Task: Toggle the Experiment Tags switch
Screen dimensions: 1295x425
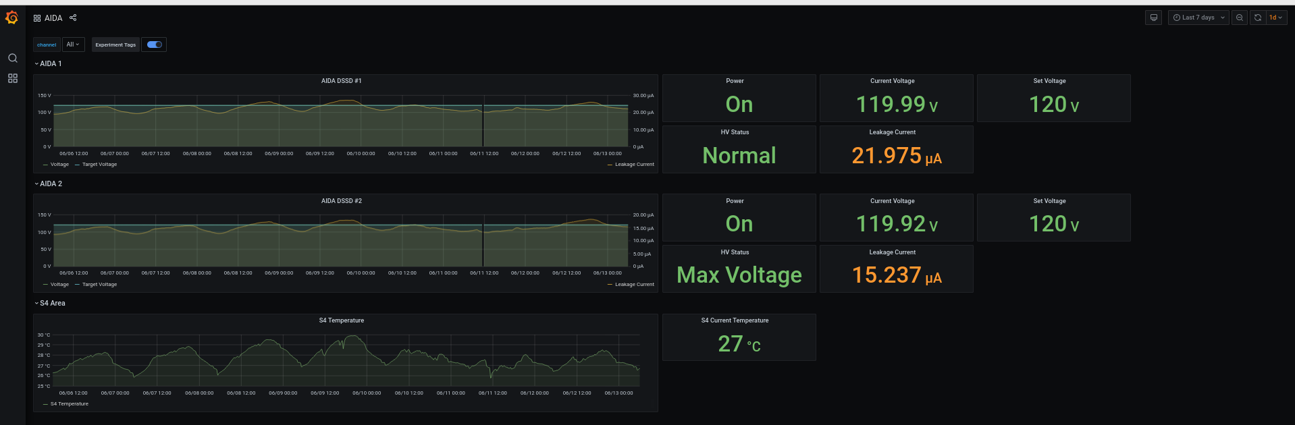Action: (155, 45)
